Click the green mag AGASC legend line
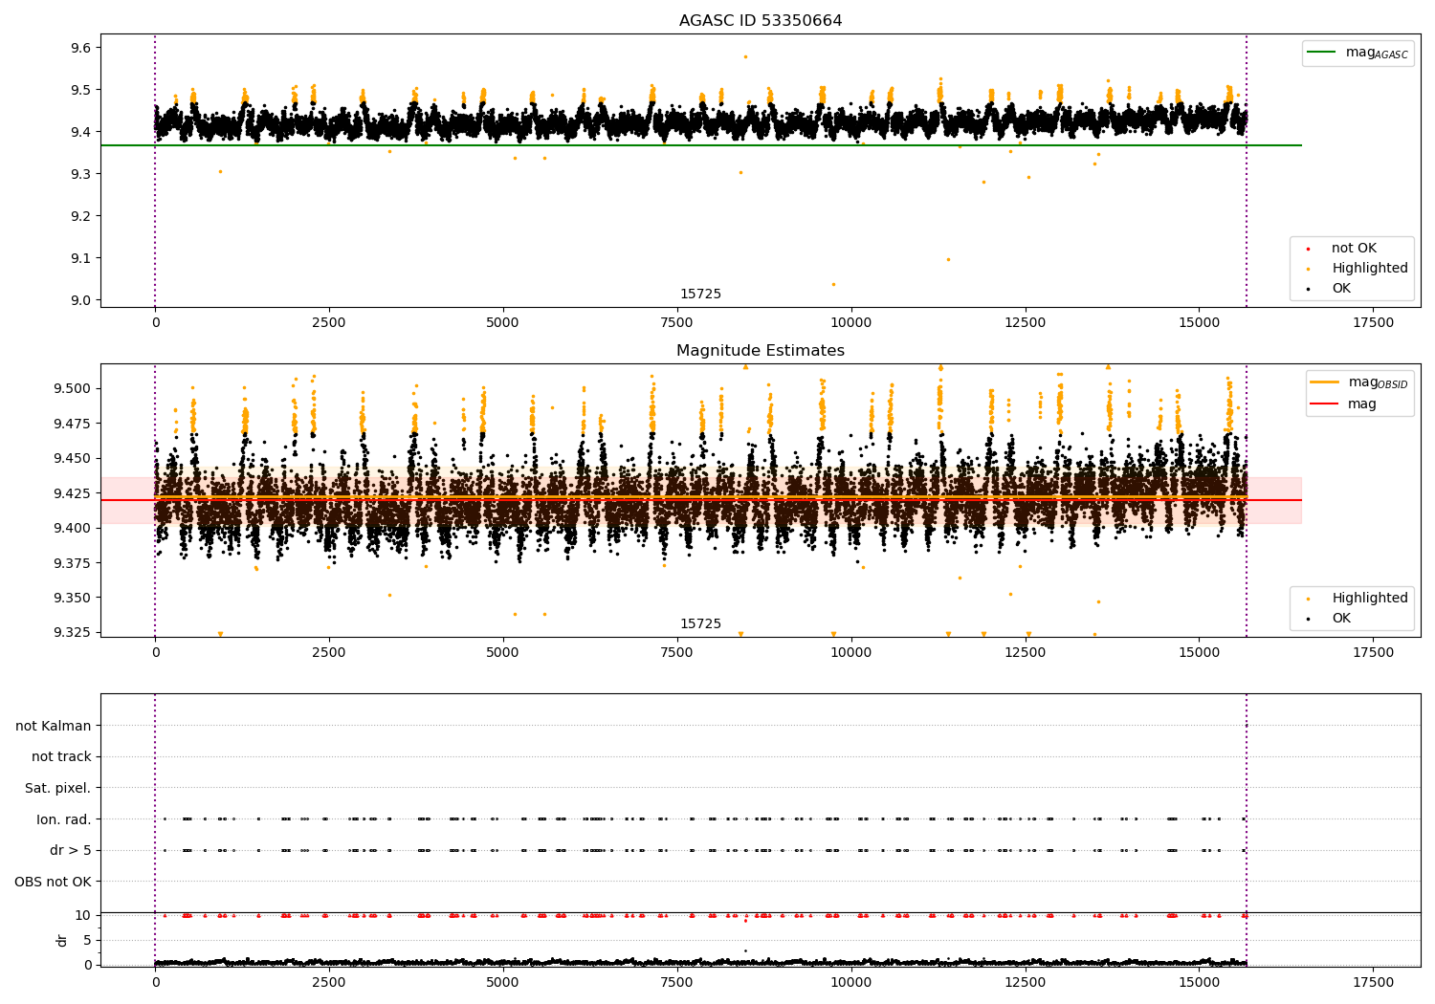This screenshot has height=1004, width=1435. [1321, 53]
